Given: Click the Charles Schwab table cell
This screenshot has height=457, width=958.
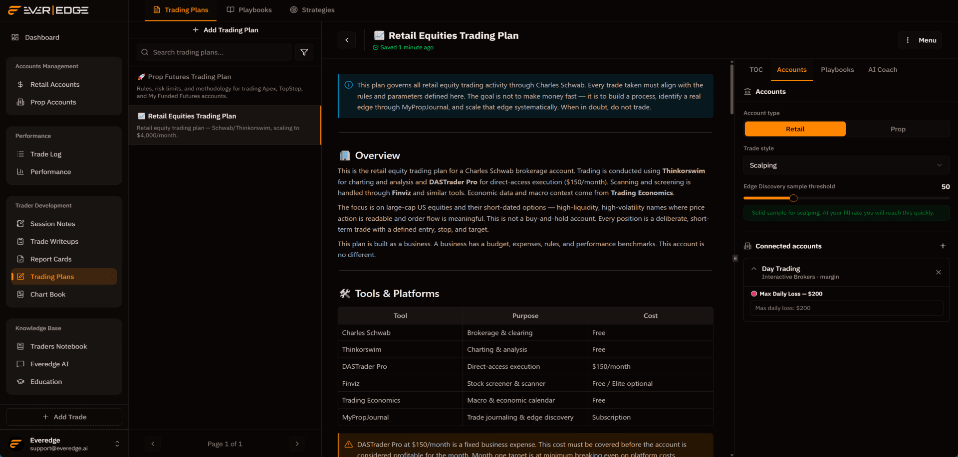Looking at the screenshot, I should (400, 332).
